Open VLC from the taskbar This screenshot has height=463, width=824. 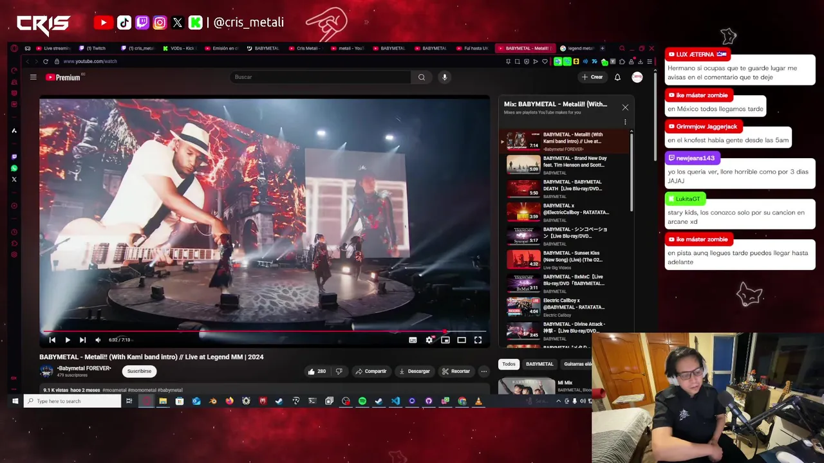478,401
